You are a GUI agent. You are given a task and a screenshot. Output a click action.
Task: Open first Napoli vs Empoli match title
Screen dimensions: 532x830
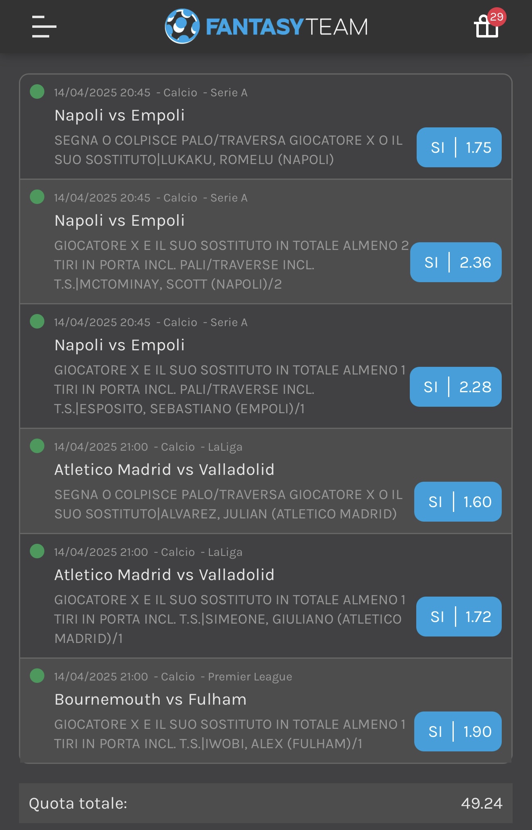tap(119, 115)
